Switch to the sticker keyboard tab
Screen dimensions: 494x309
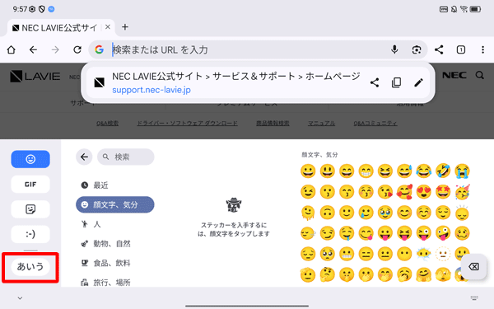point(30,209)
